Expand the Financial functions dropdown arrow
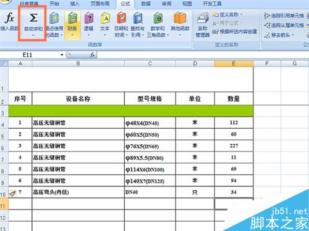 (72, 35)
